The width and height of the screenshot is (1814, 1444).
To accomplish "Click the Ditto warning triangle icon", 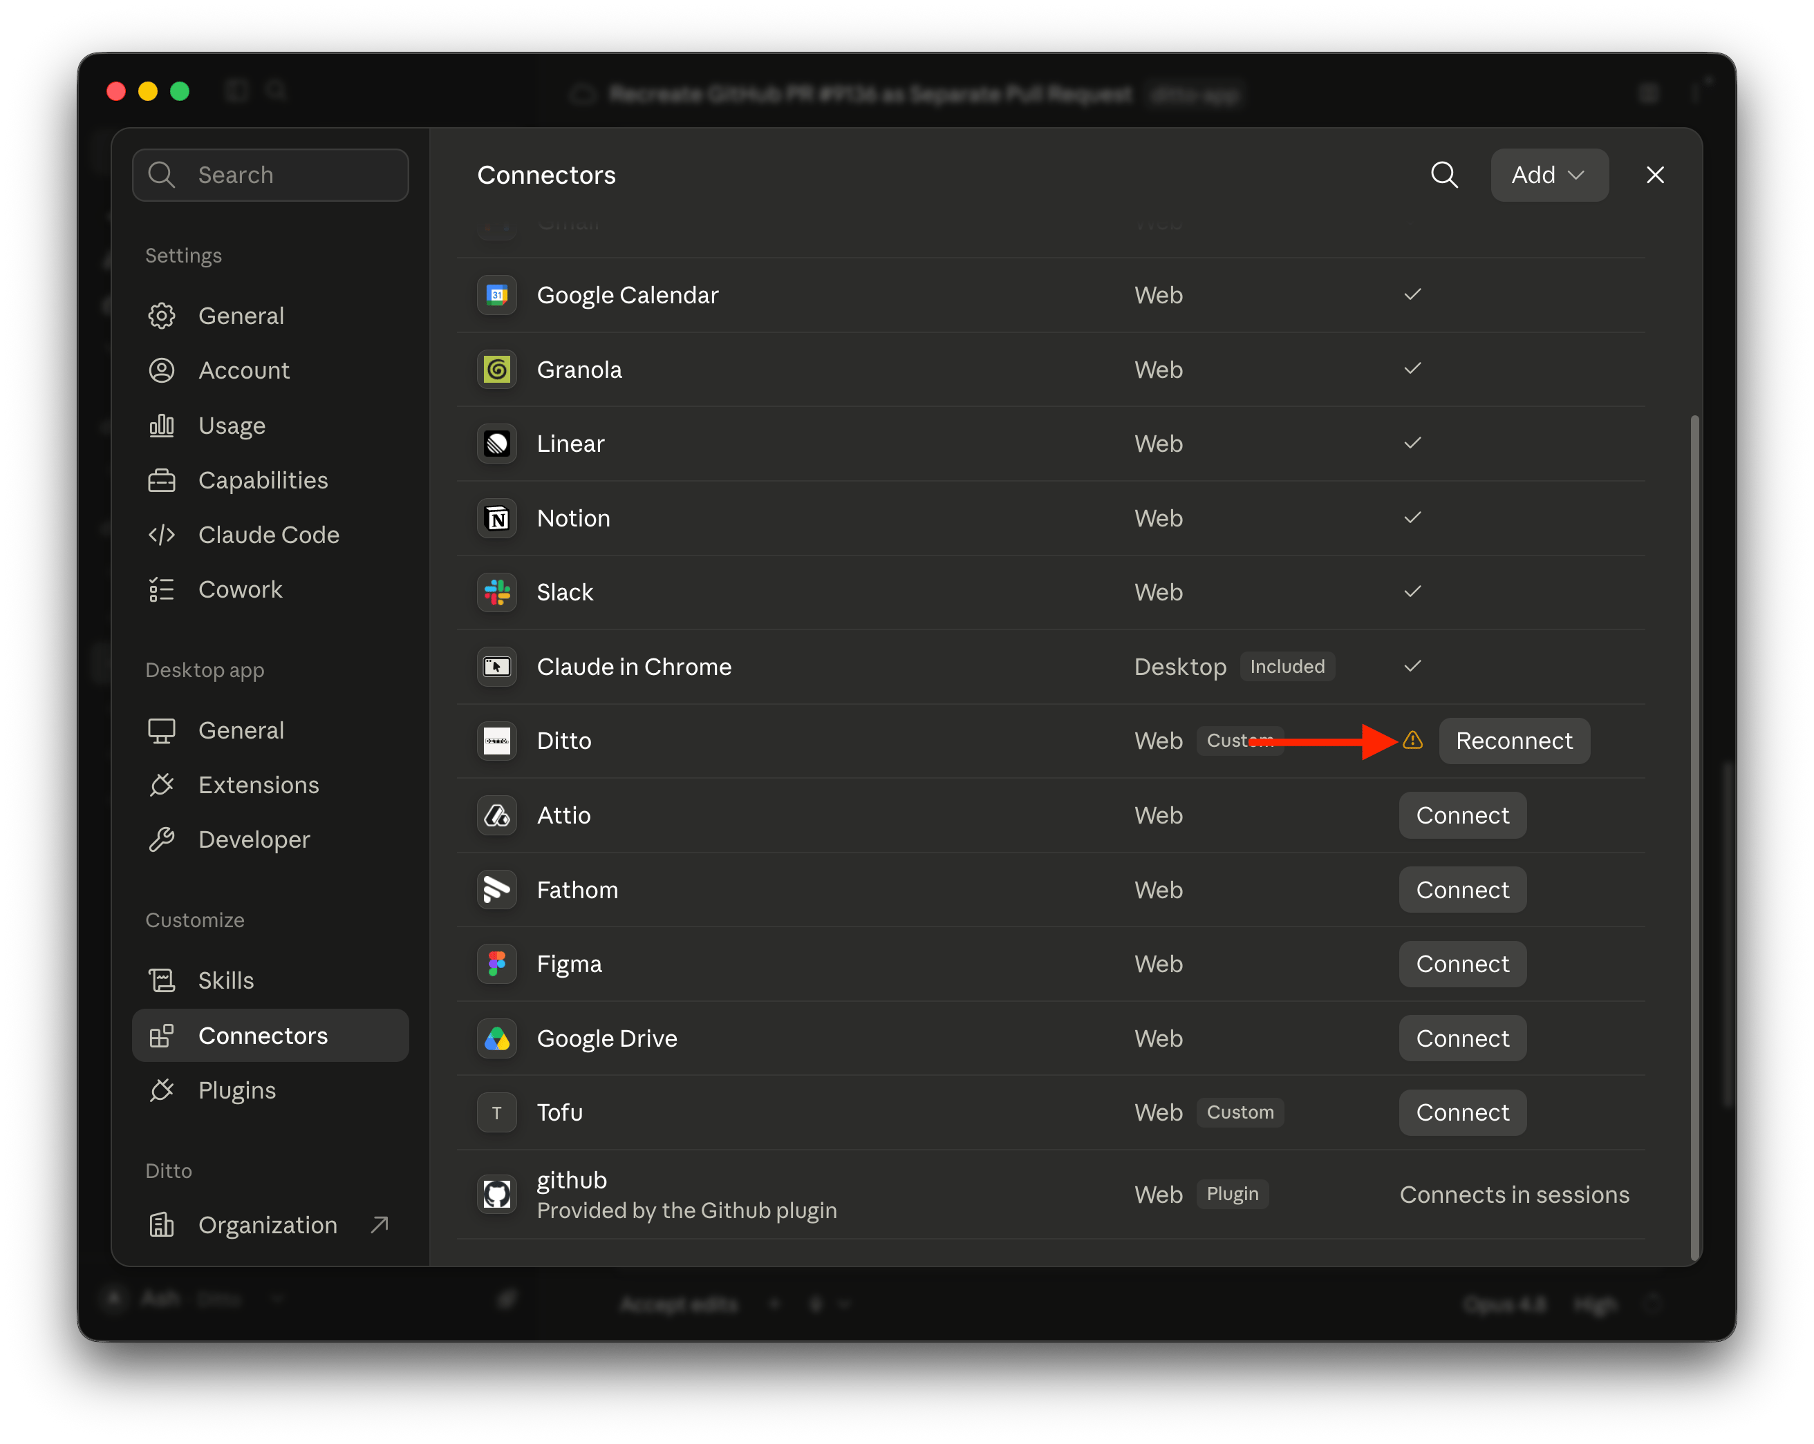I will [1412, 740].
